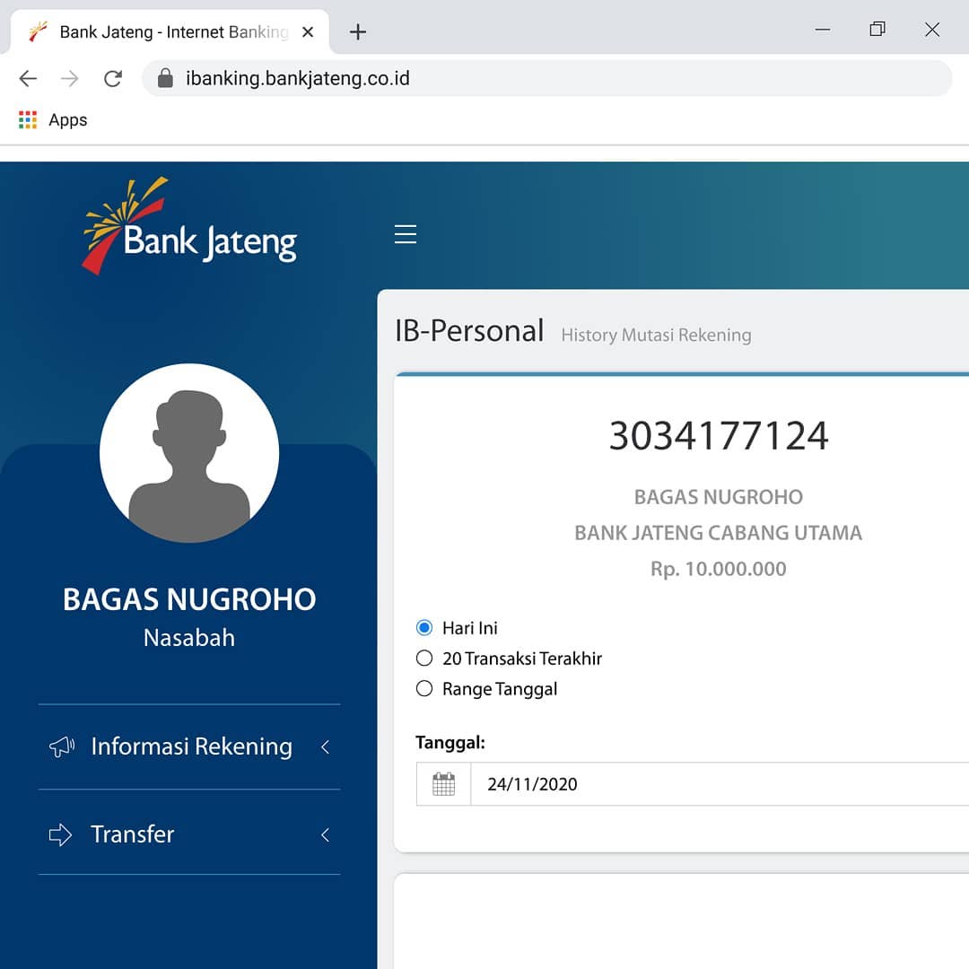Click the IB-Personal heading
Image resolution: width=969 pixels, height=969 pixels.
469,330
